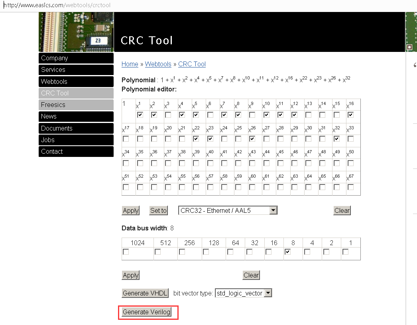417x325 pixels.
Task: Uncheck the x22 polynomial checkbox
Action: coord(196,139)
